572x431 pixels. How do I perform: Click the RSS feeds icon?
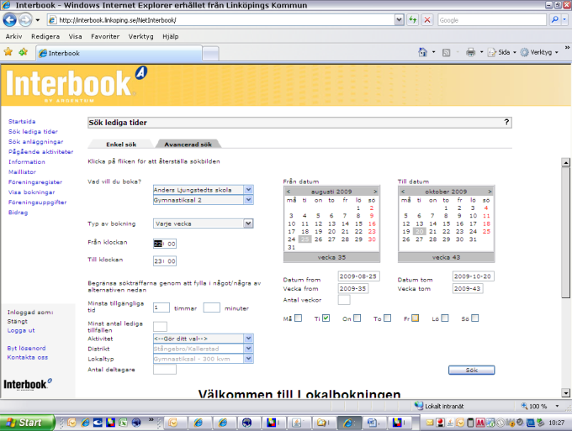click(446, 52)
